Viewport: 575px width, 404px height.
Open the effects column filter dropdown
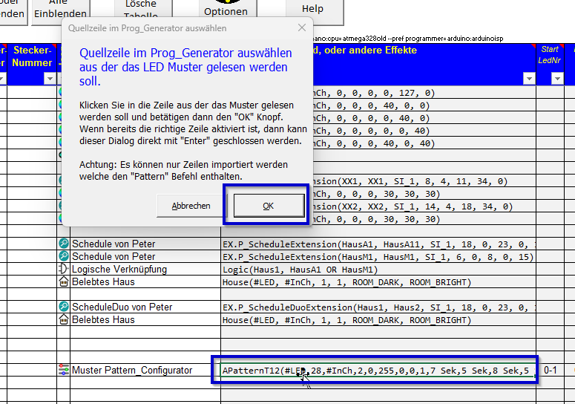coord(528,79)
